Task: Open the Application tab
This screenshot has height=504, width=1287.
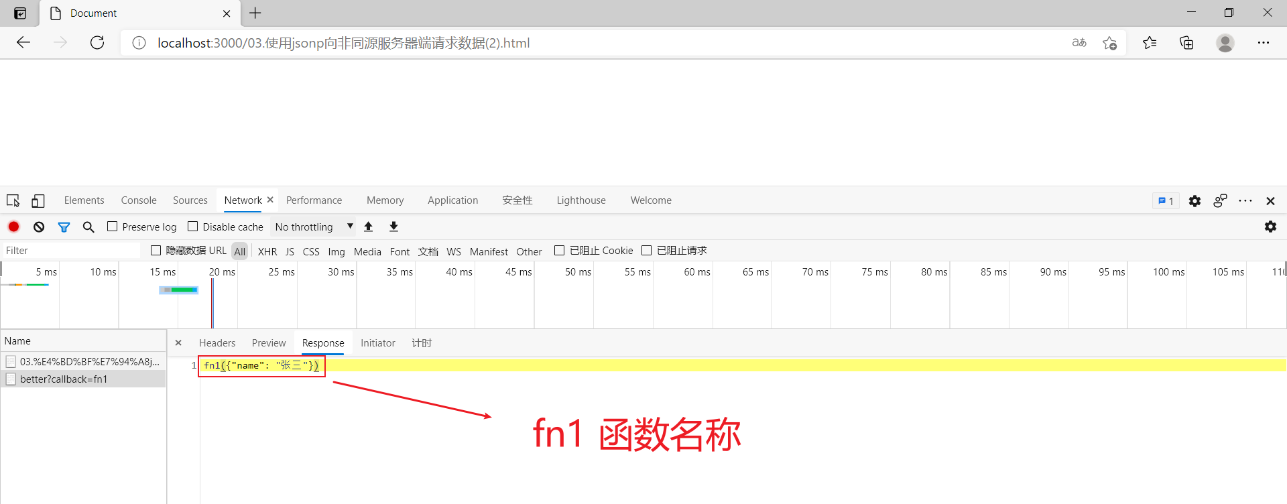Action: [453, 200]
